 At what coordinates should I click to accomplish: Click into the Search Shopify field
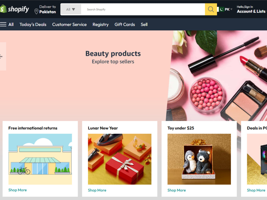pos(143,9)
